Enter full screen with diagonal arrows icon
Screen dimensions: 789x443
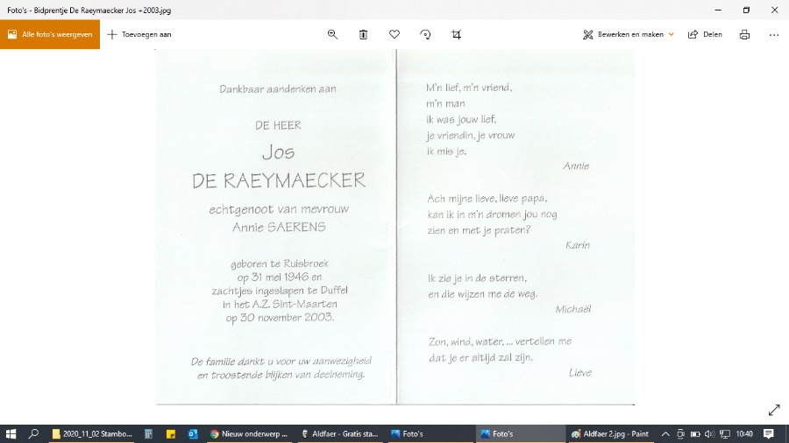coord(773,410)
